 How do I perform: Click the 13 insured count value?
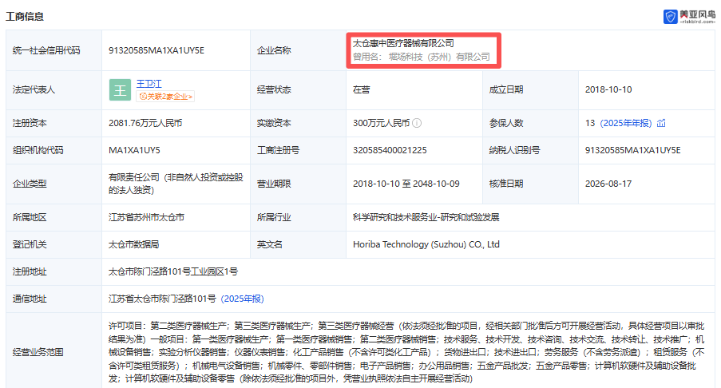coord(590,123)
